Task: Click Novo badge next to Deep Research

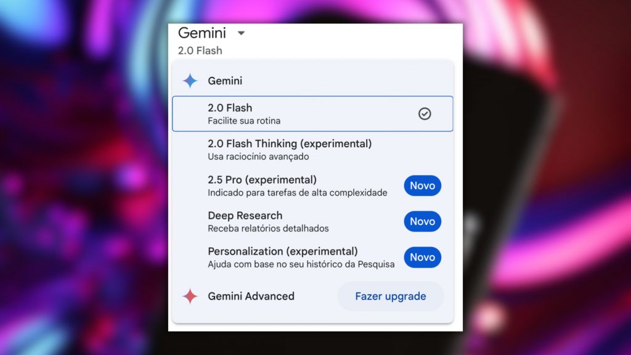Action: click(x=423, y=221)
